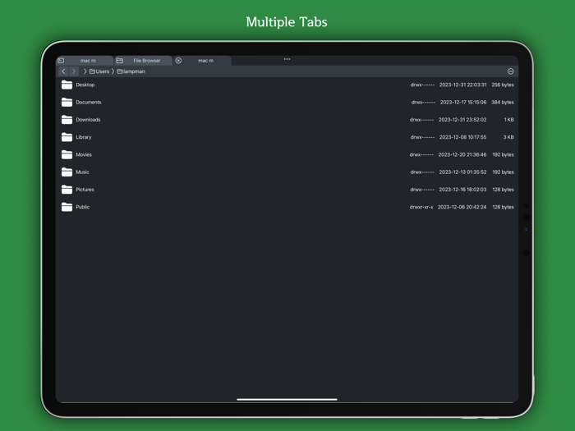Screen dimensions: 575x431
Task: Open the three-dot multitasking menu
Action: (287, 58)
